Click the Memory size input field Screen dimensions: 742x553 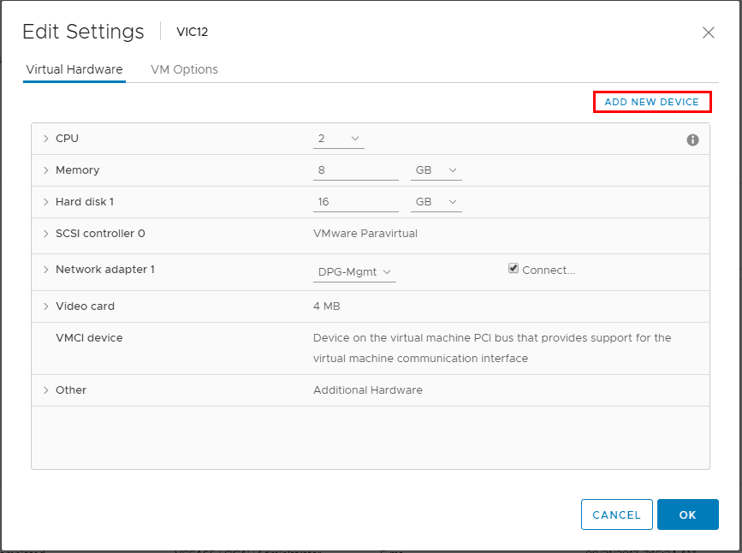pos(355,170)
